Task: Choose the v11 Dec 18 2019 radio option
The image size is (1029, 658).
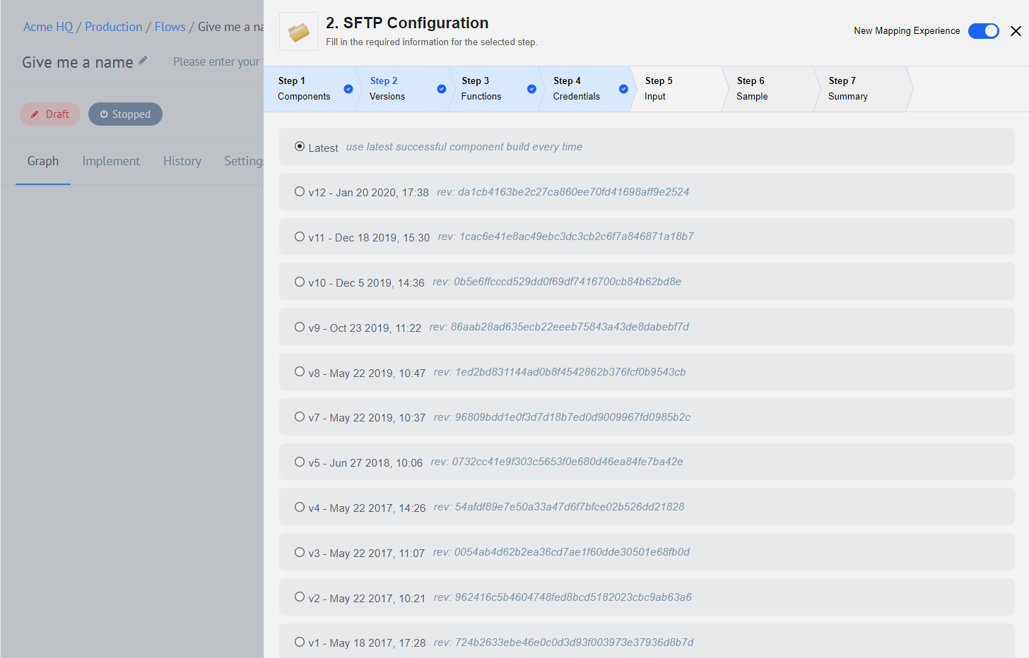Action: click(x=300, y=237)
